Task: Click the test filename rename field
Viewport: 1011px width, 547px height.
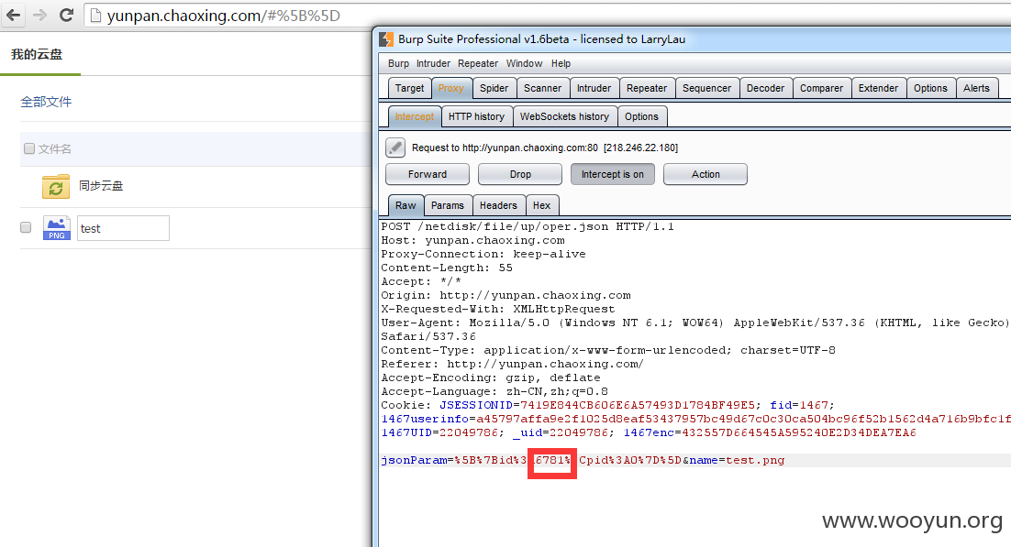Action: (x=123, y=228)
